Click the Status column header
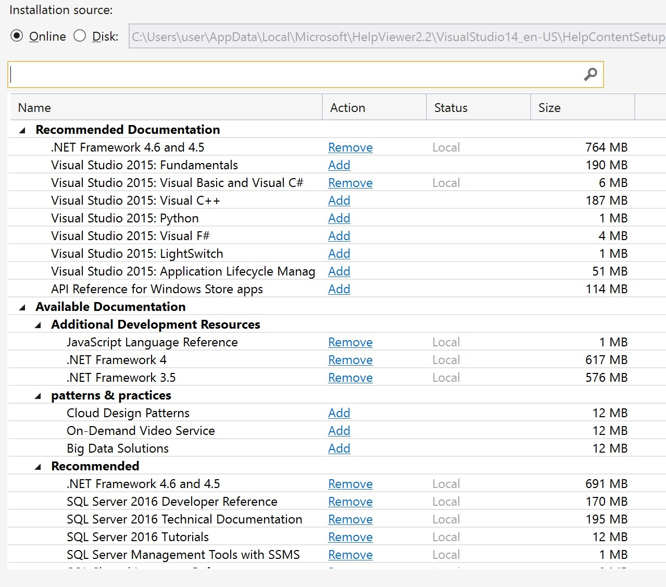Viewport: 666px width, 587px height. coord(479,108)
